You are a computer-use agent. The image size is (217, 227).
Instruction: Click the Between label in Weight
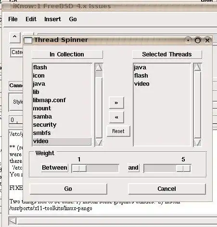click(x=54, y=168)
